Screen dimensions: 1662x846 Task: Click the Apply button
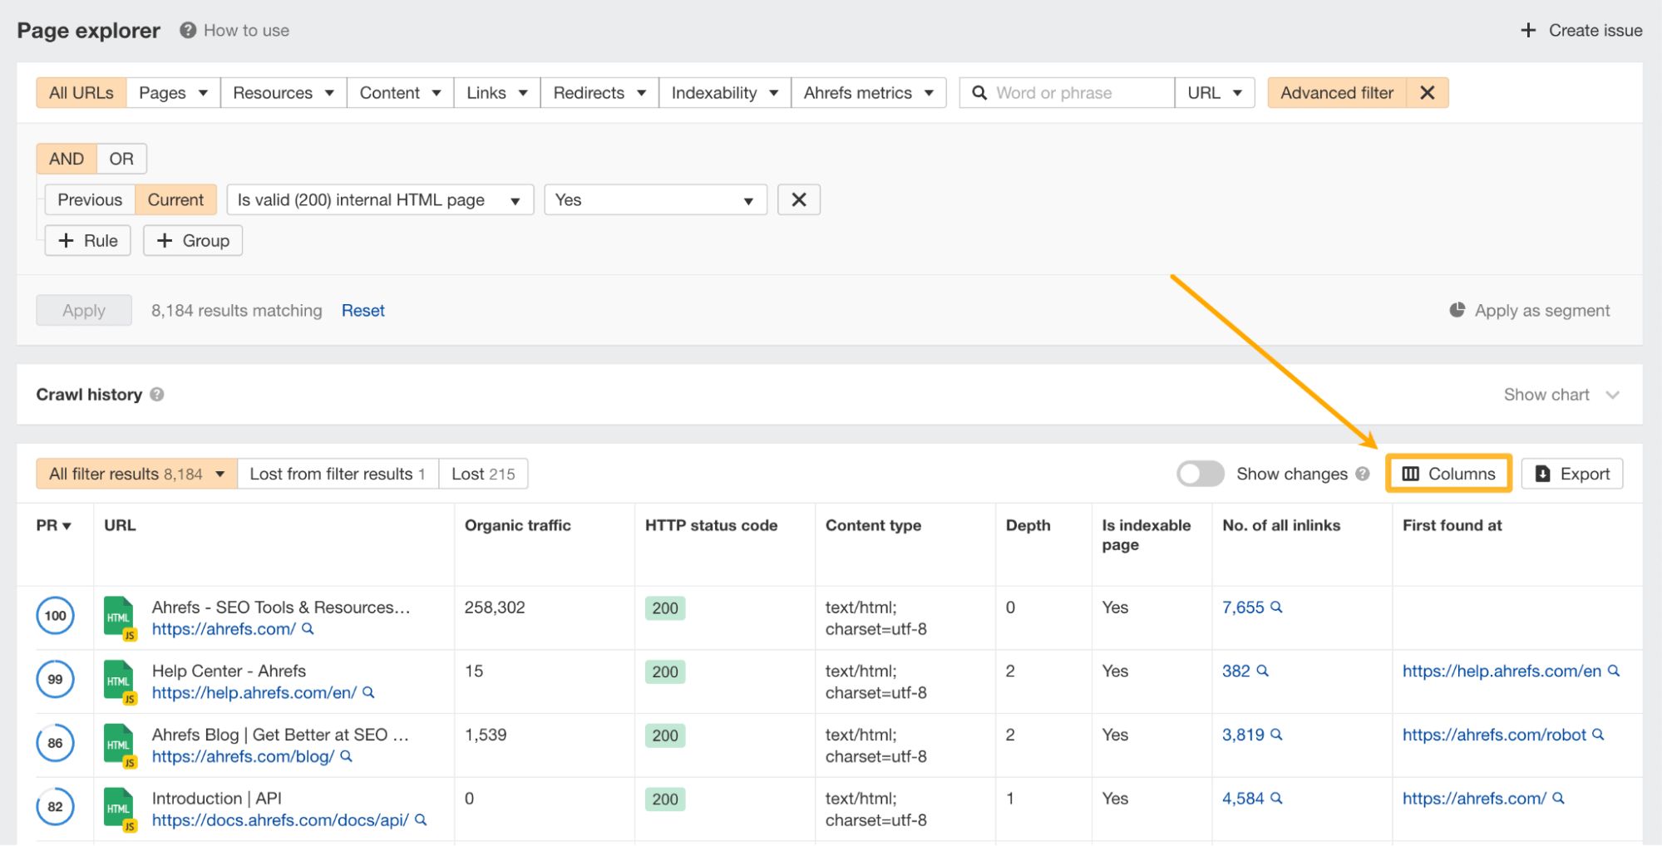point(84,310)
